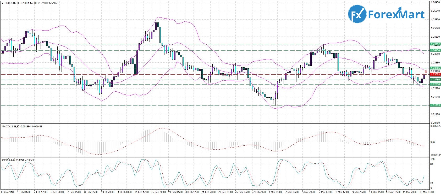Click the 1 Mar 04:00 time label
The width and height of the screenshot is (441, 195).
(x=275, y=192)
